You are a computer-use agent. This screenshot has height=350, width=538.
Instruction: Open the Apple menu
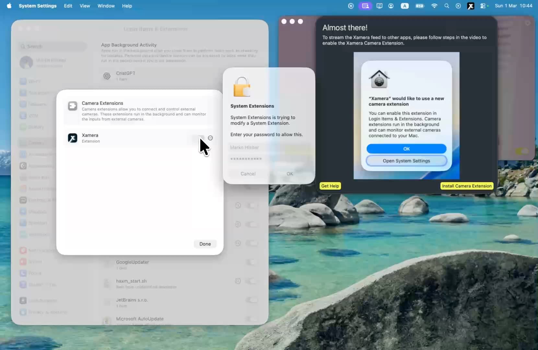9,6
